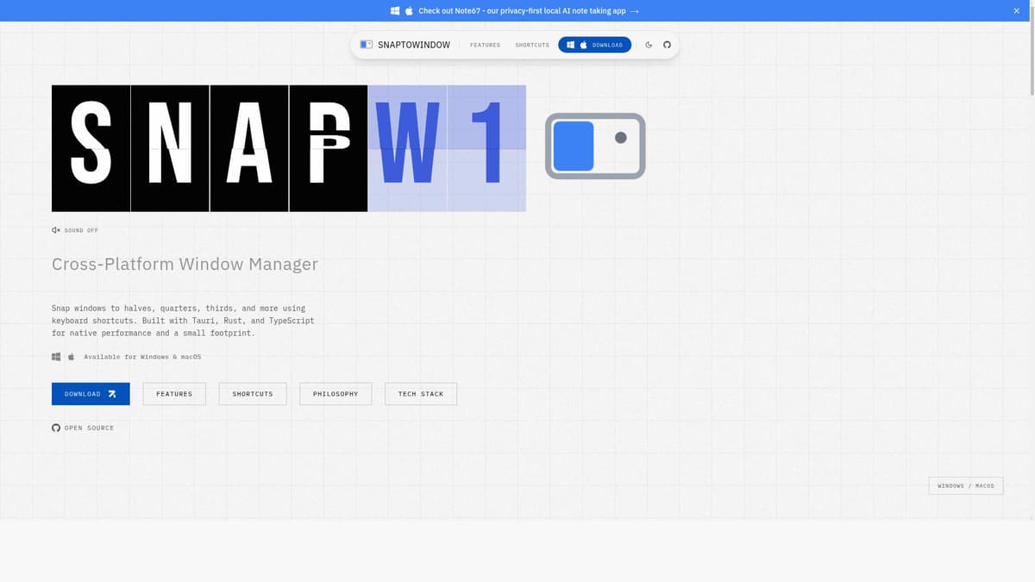Click the 'Available for Windows & macOS' text
This screenshot has width=1035, height=582.
click(x=142, y=356)
